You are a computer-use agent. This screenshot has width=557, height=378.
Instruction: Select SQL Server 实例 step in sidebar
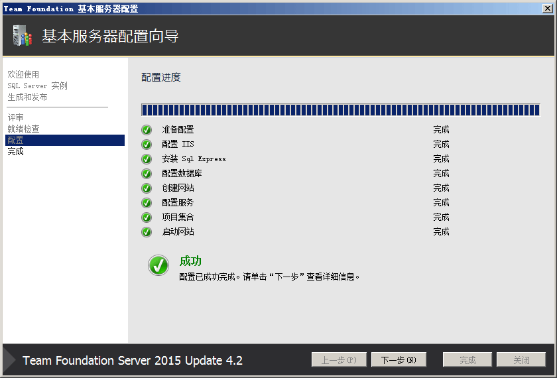click(37, 86)
